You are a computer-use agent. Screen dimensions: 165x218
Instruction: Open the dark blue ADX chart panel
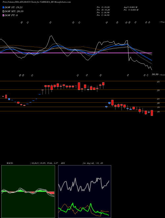tap(84, 192)
